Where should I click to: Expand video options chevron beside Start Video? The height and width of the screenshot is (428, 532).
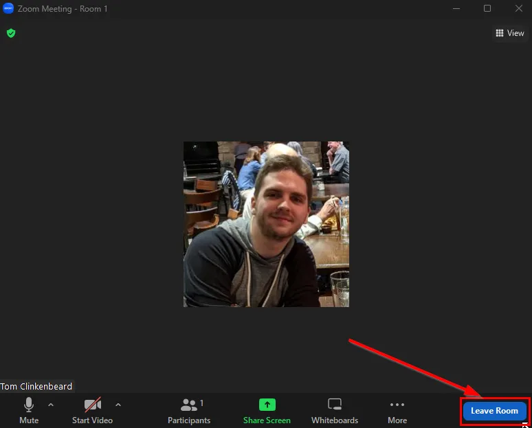point(118,405)
